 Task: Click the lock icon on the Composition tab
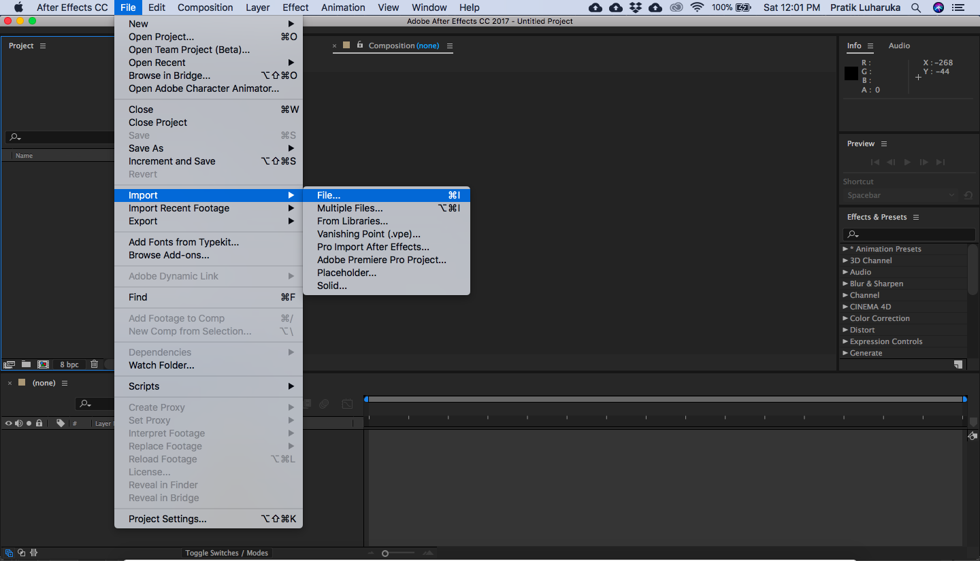(x=360, y=45)
